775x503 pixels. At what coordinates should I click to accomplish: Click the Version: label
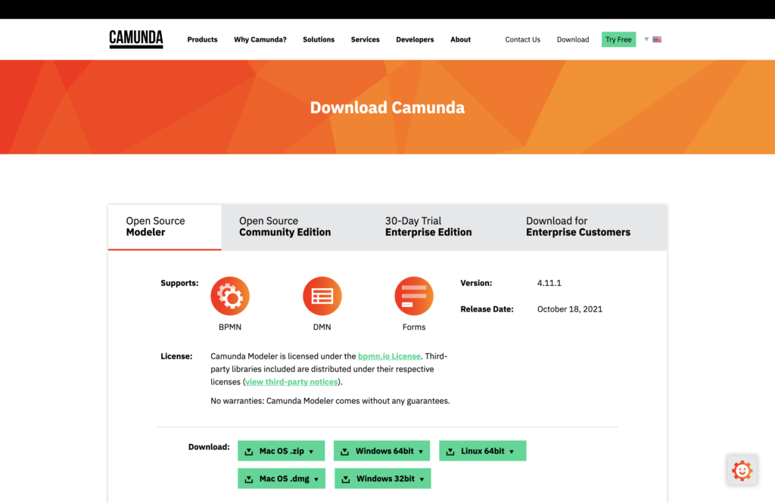pos(476,283)
